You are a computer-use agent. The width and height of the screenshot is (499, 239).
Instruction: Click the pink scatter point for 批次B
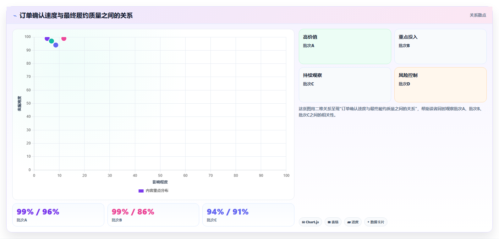pos(64,38)
